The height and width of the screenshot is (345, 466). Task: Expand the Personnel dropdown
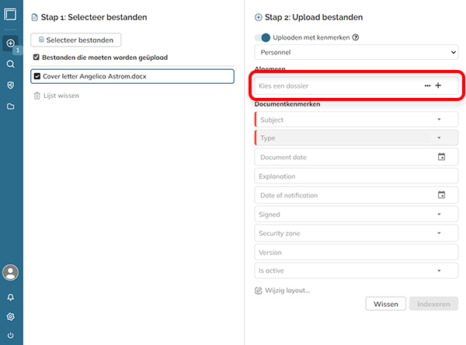click(356, 52)
